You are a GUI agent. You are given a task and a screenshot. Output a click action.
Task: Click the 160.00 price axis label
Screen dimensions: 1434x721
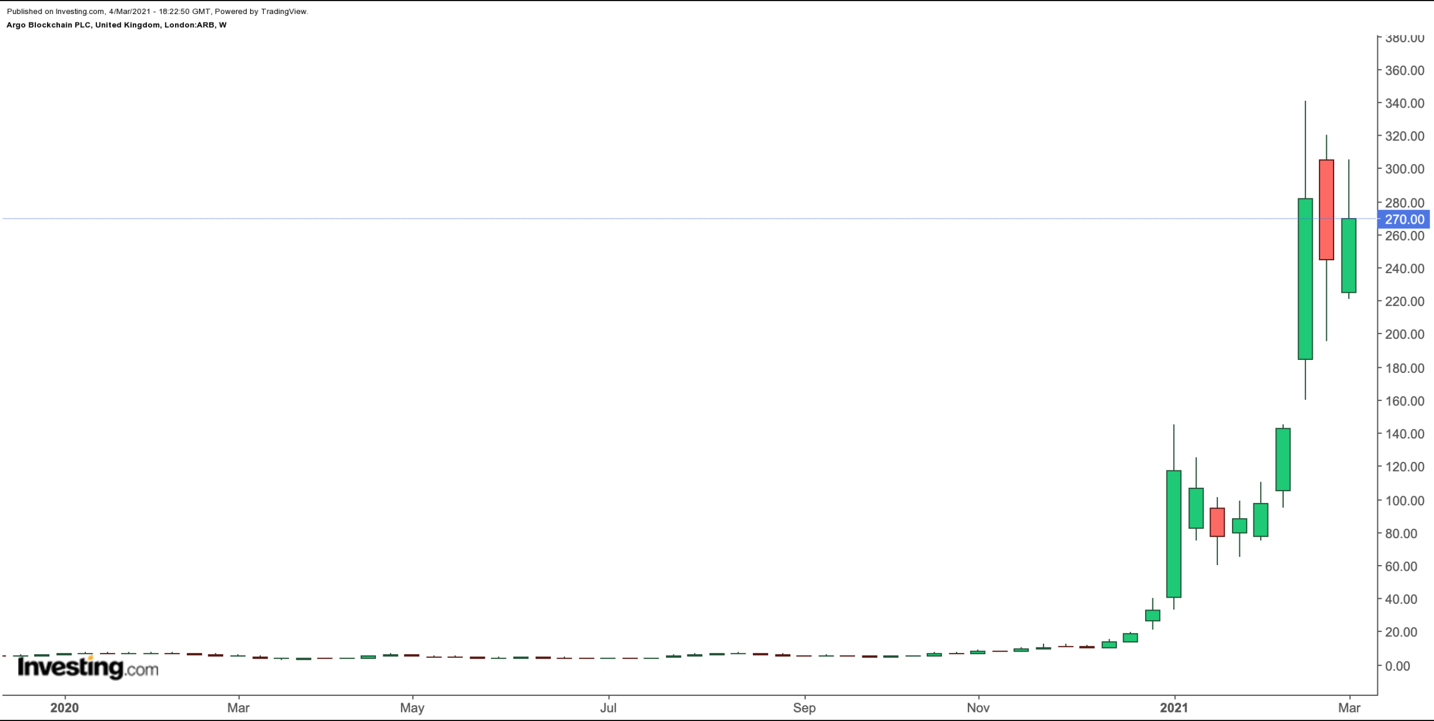(1404, 401)
